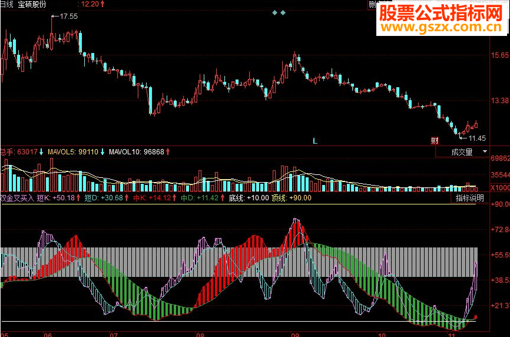The width and height of the screenshot is (510, 337).
Task: Select the 成交量 volume panel label
Action: pos(462,152)
